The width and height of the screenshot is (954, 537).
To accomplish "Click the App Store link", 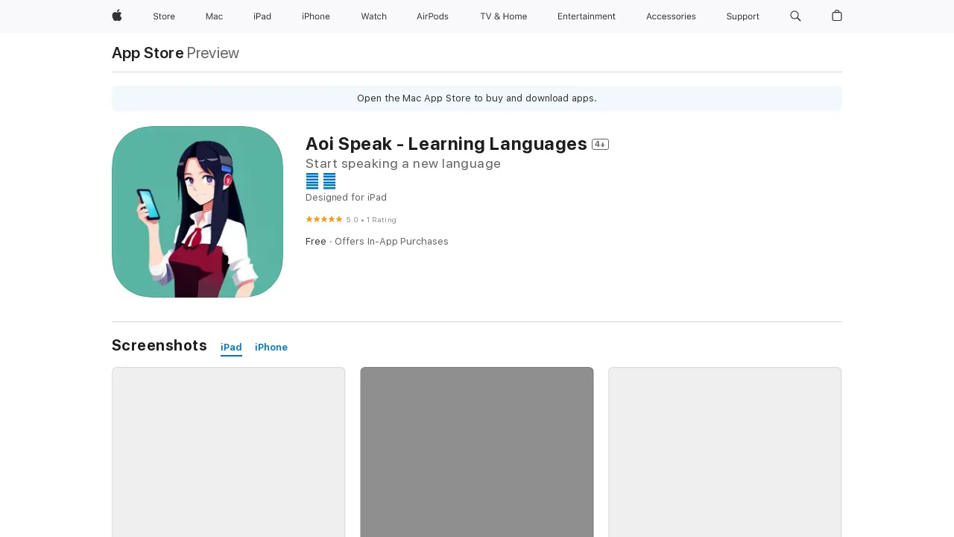I will pyautogui.click(x=148, y=53).
